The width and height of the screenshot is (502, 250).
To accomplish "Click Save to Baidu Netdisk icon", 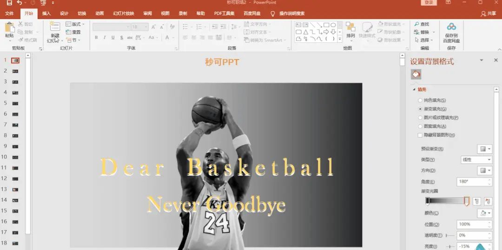I will click(x=451, y=29).
